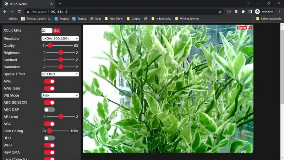The height and width of the screenshot is (160, 284).
Task: Click the page vertical scrollbar
Action: 282,67
